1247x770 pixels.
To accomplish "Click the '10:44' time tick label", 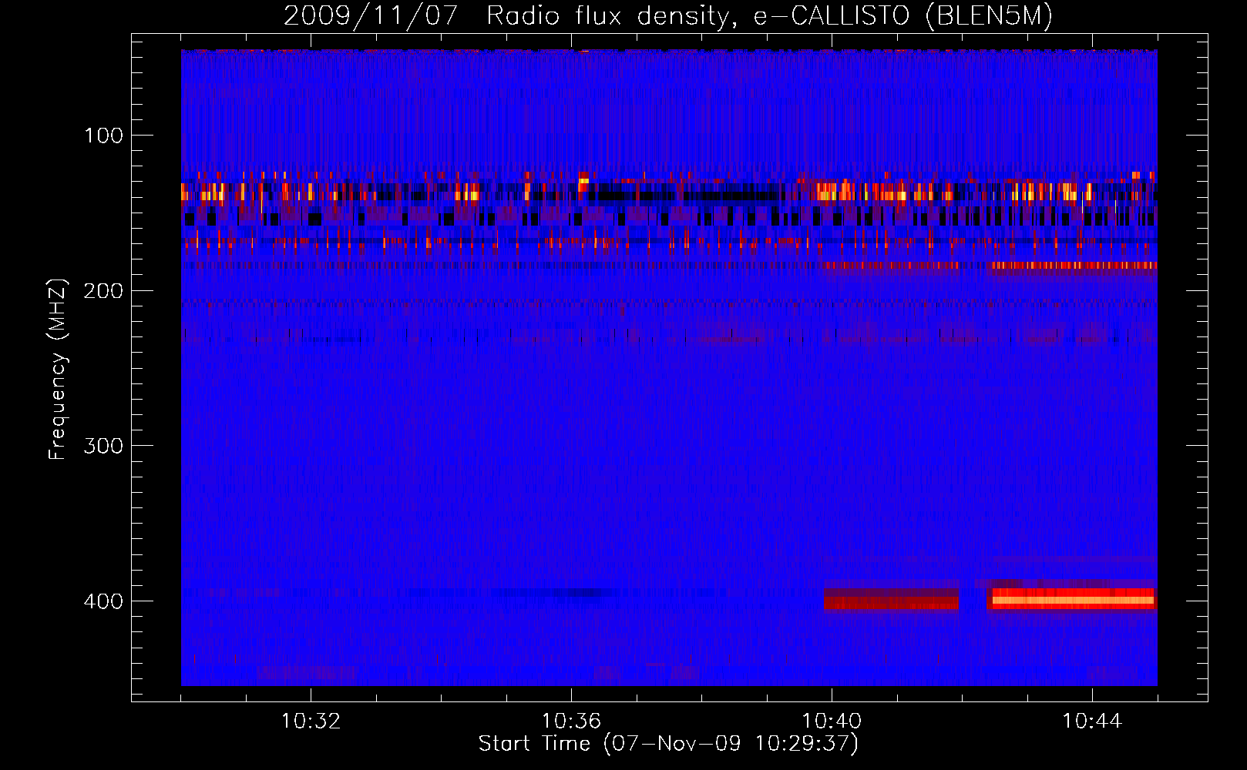I will pos(1092,721).
